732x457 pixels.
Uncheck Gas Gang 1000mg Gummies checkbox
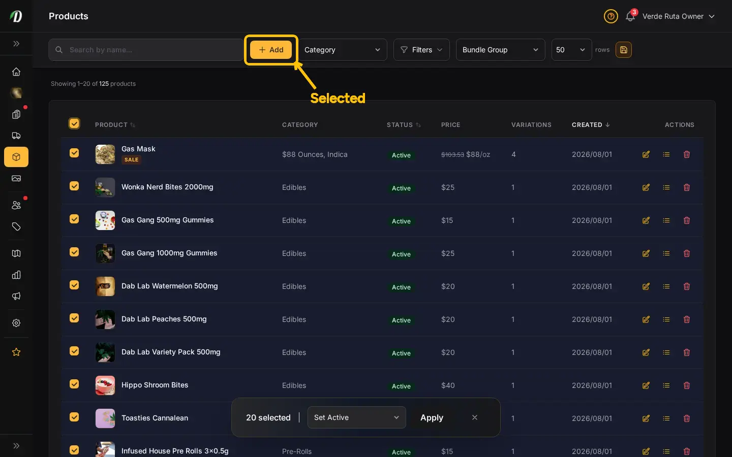click(74, 252)
